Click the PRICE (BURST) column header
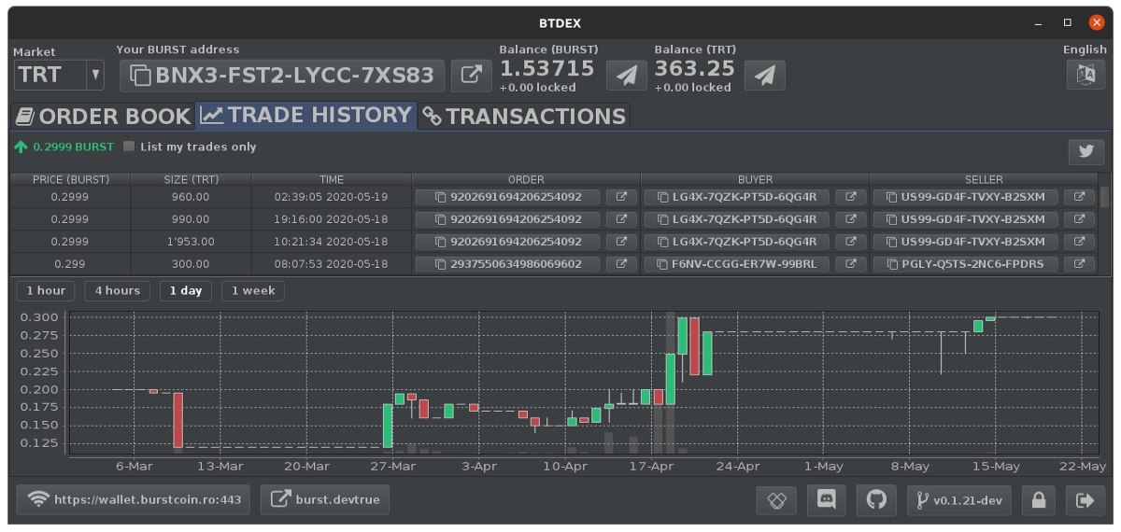1121x532 pixels. tap(70, 179)
